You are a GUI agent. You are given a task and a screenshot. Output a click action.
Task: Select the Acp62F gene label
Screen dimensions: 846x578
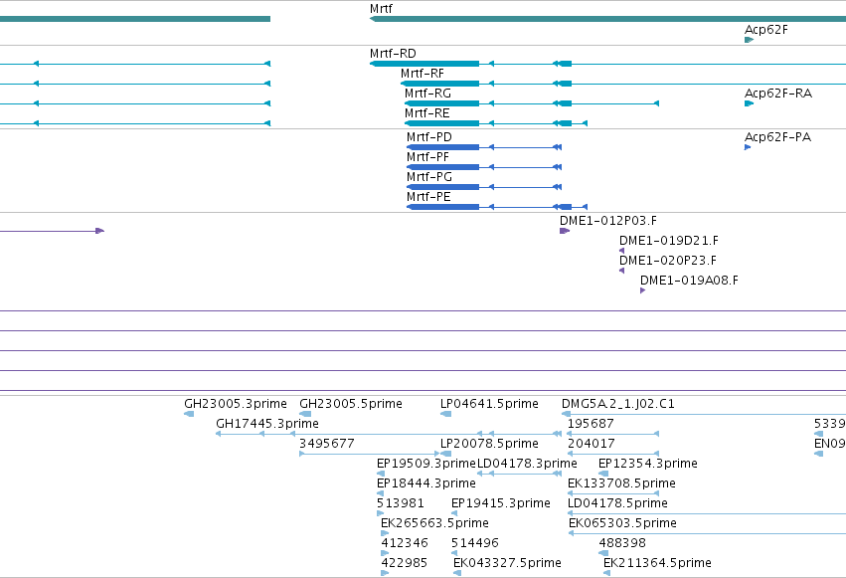tap(766, 30)
